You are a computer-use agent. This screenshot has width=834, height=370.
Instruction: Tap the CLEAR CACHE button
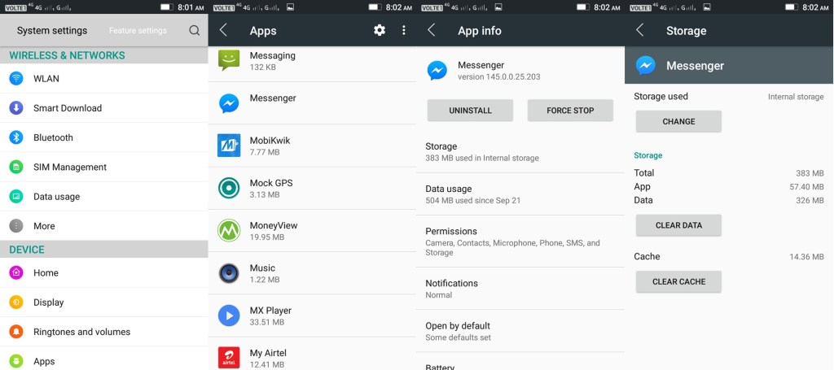click(x=678, y=282)
